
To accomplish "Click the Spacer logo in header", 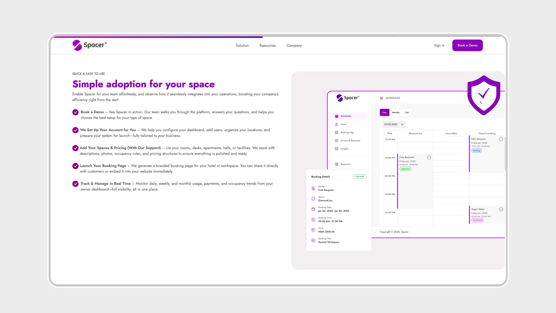I will pos(90,45).
